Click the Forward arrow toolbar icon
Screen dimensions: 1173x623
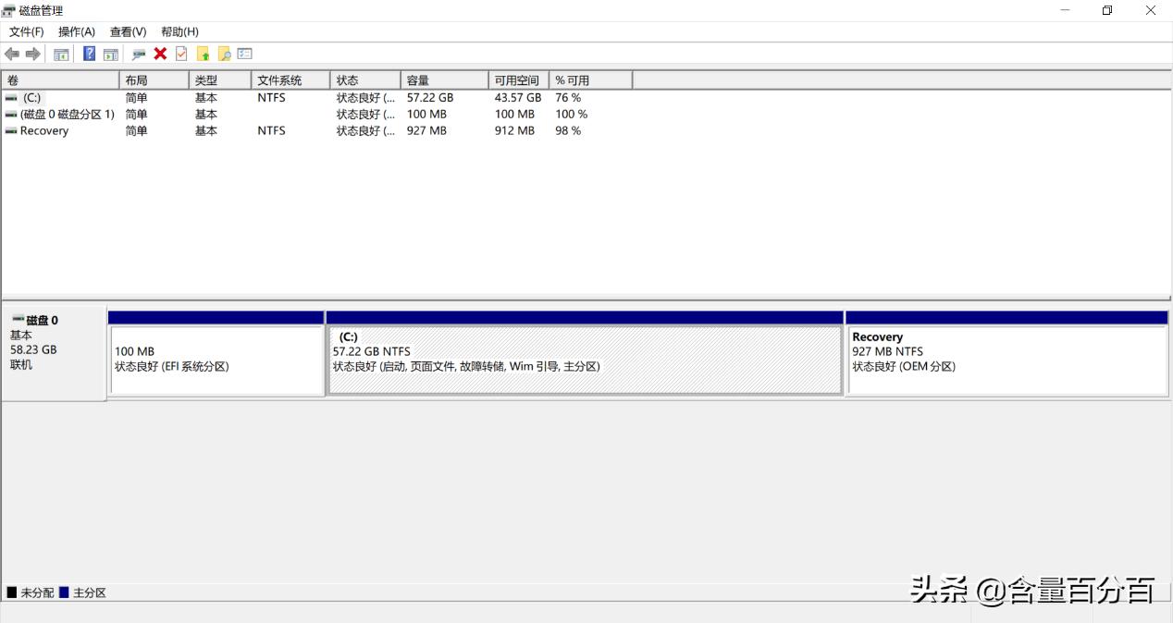tap(32, 54)
